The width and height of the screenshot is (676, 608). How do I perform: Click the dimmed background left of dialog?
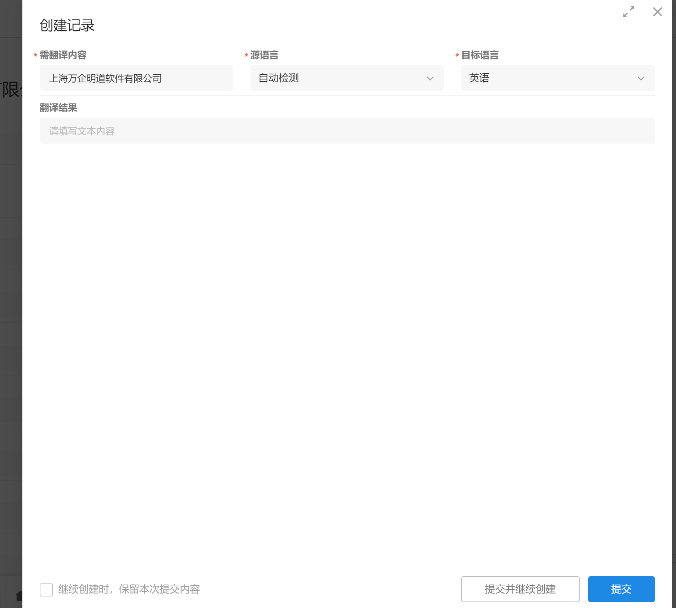11,289
